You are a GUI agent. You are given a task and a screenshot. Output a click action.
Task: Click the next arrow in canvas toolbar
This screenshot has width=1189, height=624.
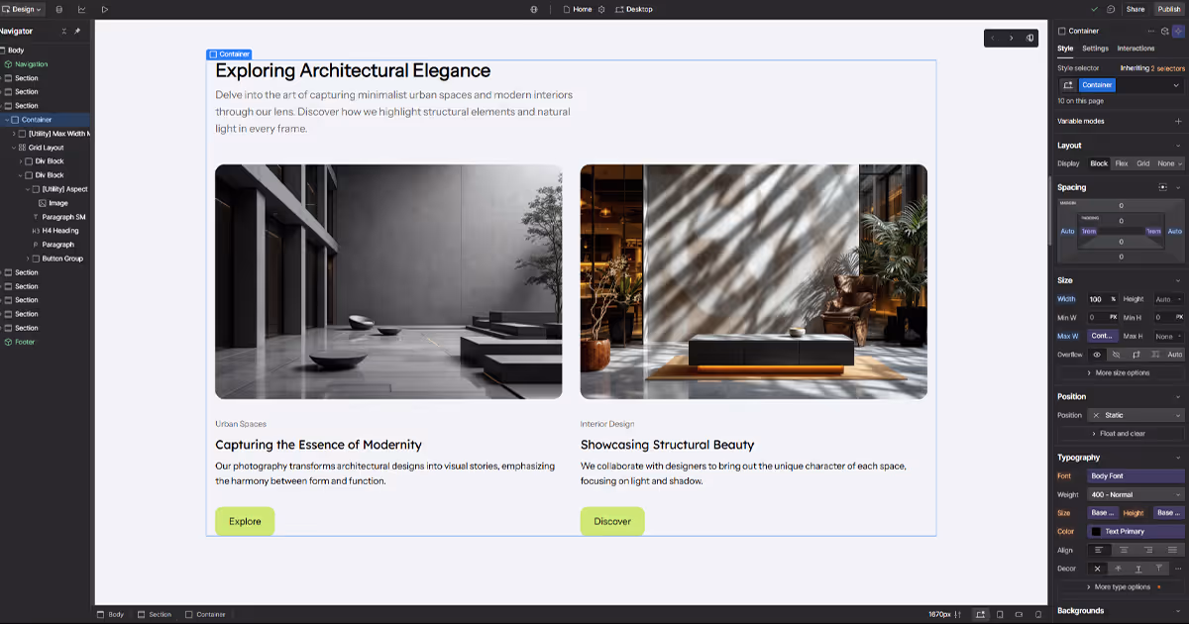tap(1012, 38)
